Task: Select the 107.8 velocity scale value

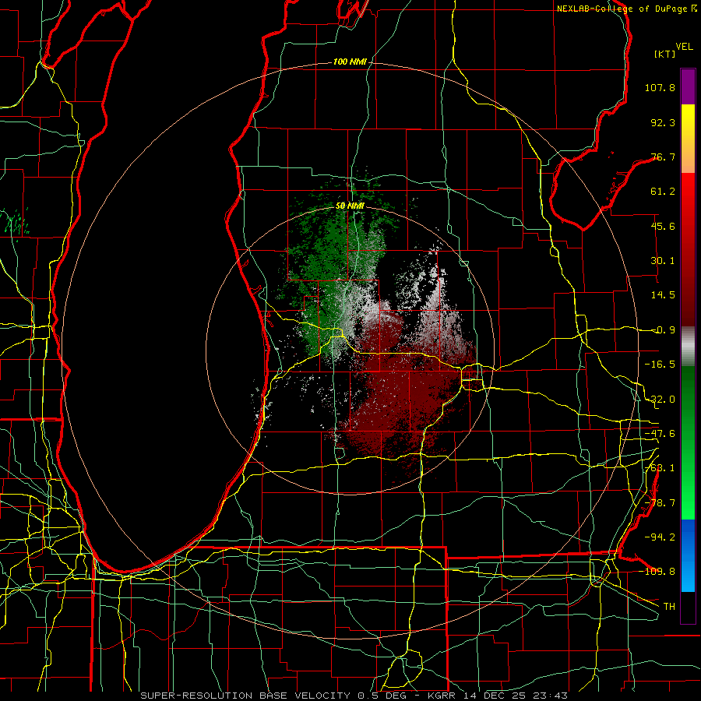Action: click(660, 87)
